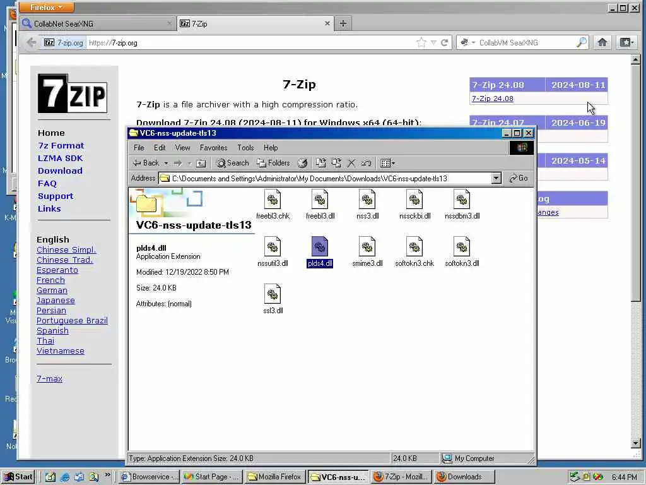Click the Back button in Explorer toolbar
The width and height of the screenshot is (646, 485).
click(x=146, y=164)
